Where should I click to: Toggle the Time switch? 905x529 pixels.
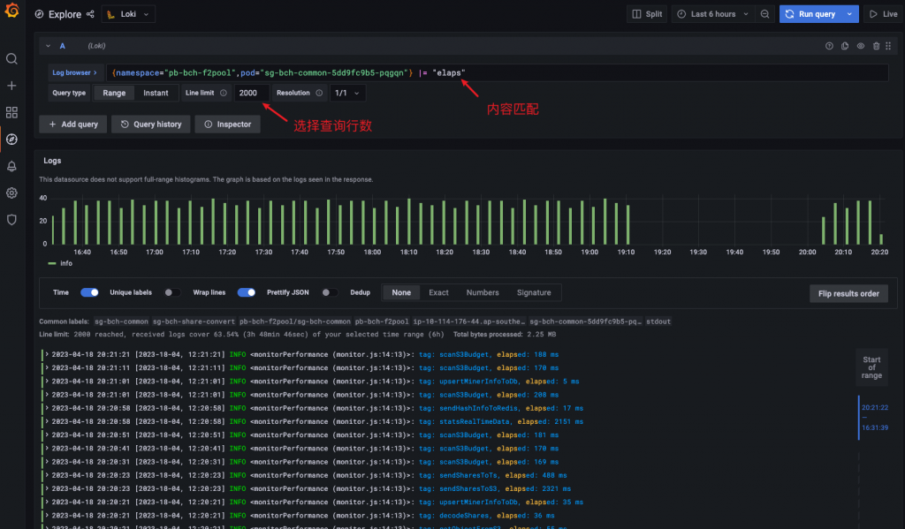[x=89, y=292]
